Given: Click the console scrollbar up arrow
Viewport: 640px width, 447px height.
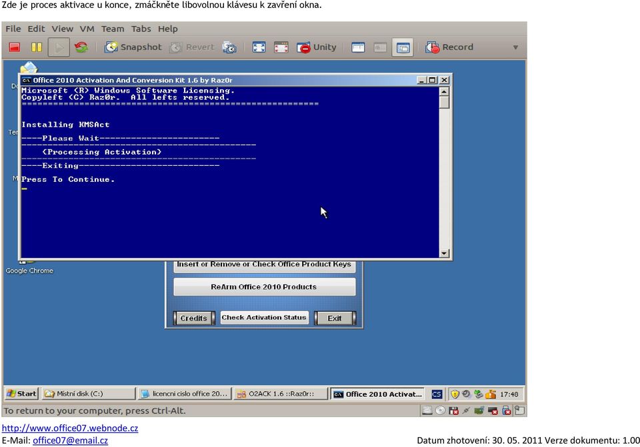Looking at the screenshot, I should click(x=444, y=91).
